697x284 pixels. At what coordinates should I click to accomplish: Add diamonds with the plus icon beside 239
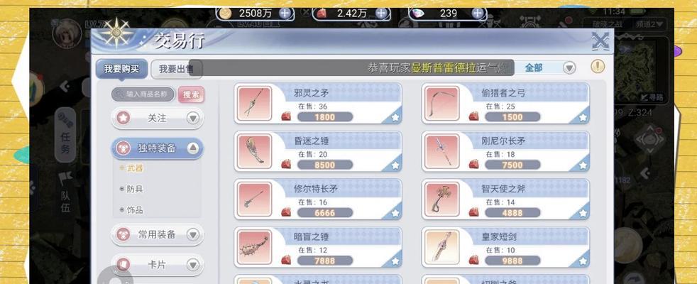tap(478, 13)
